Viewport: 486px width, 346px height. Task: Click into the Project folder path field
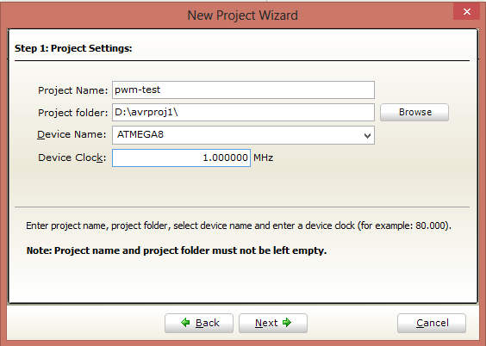243,113
